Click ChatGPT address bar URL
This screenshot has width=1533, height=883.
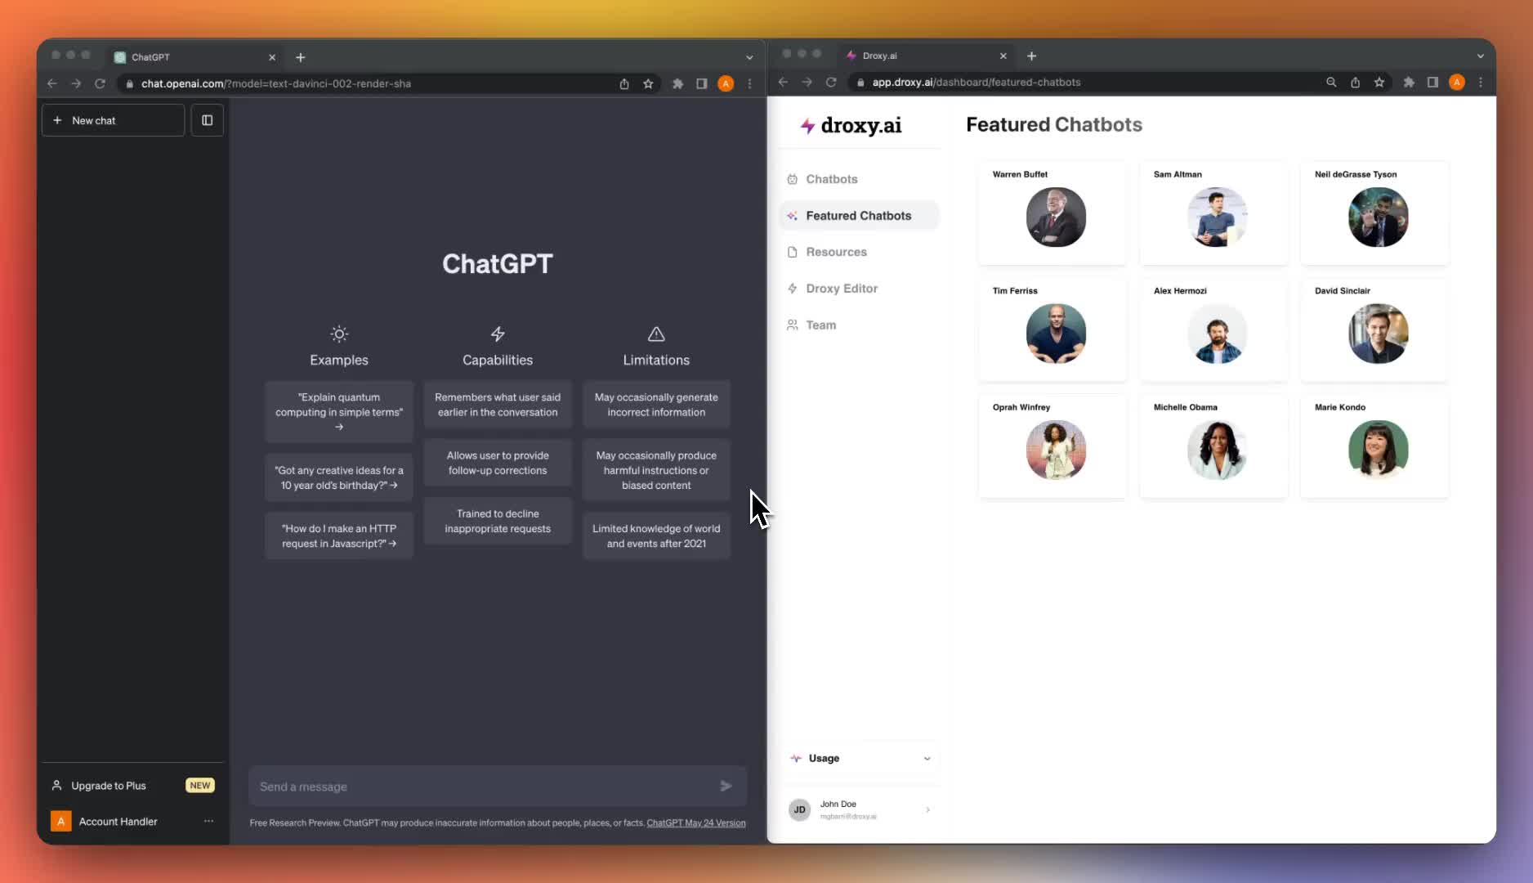pyautogui.click(x=276, y=83)
